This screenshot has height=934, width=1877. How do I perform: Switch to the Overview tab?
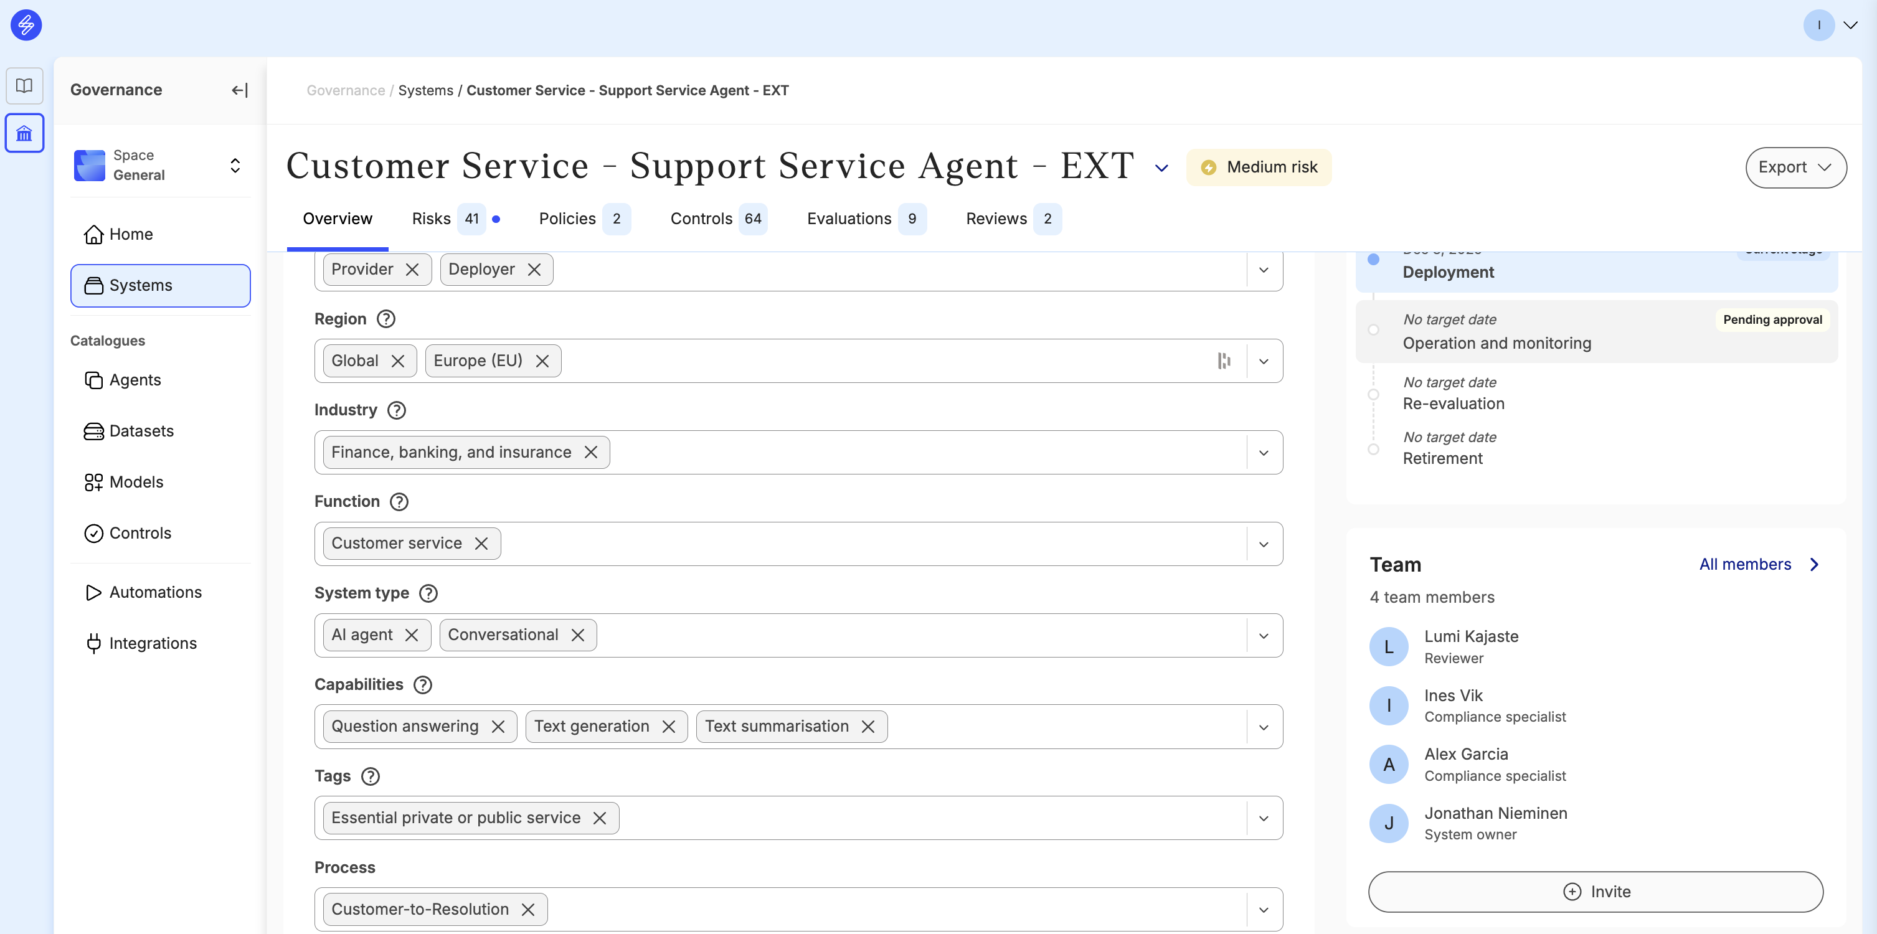(x=338, y=219)
